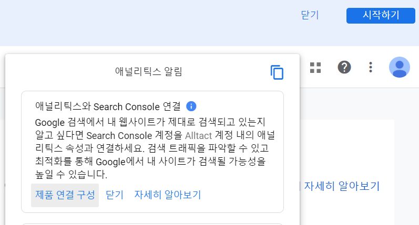This screenshot has height=225, width=419.
Task: Click the copy icon in 애널리틱스 알림 panel
Action: point(277,72)
